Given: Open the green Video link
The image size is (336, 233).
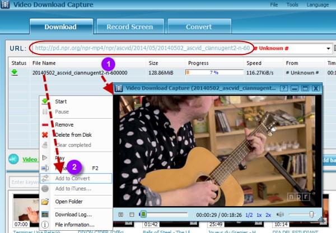Looking at the screenshot, I should [30, 160].
